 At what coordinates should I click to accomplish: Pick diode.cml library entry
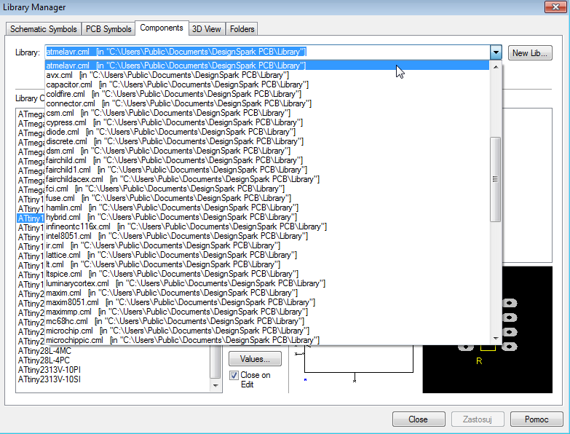tap(267, 132)
